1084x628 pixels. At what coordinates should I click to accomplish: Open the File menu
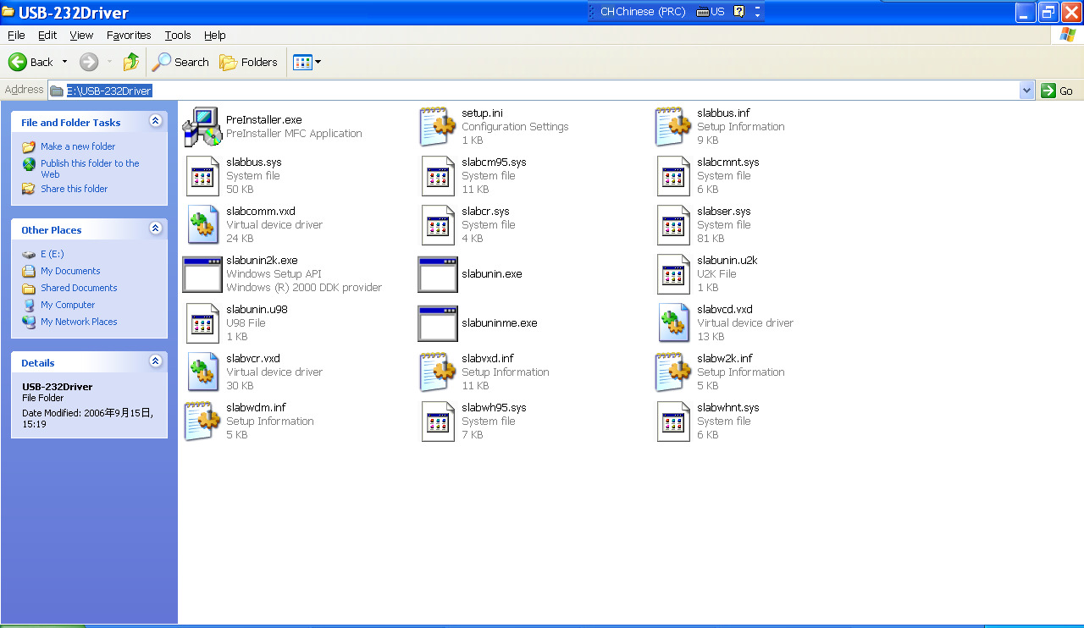coord(16,35)
